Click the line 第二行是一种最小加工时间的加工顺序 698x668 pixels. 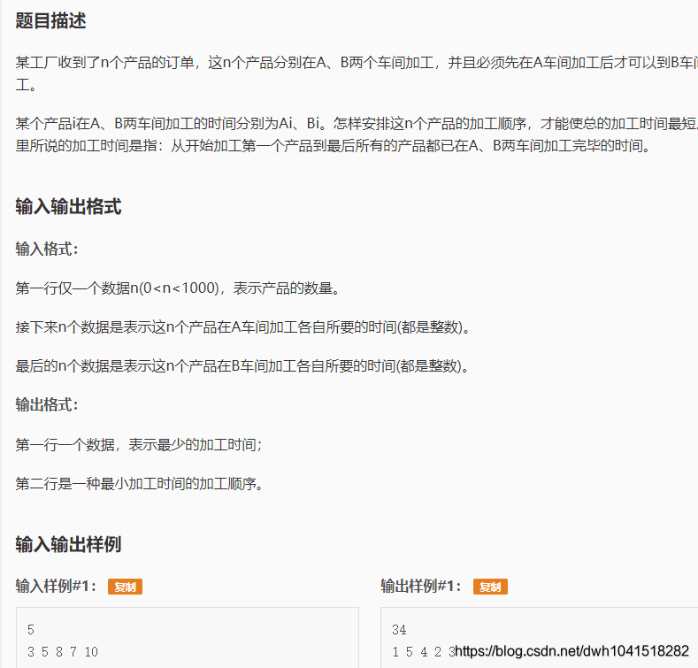140,484
